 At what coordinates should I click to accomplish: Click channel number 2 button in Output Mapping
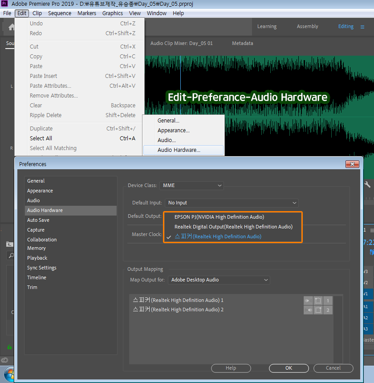pyautogui.click(x=328, y=310)
